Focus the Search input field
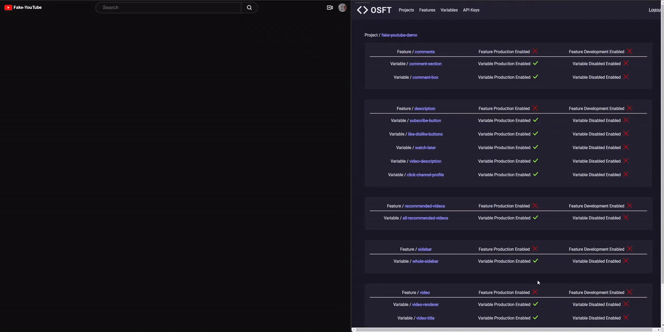Viewport: 664px width, 332px height. pyautogui.click(x=168, y=7)
